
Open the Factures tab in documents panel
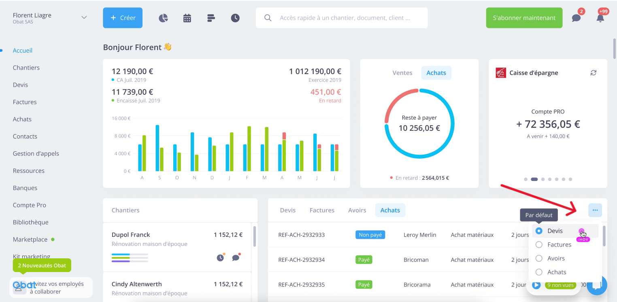point(322,210)
